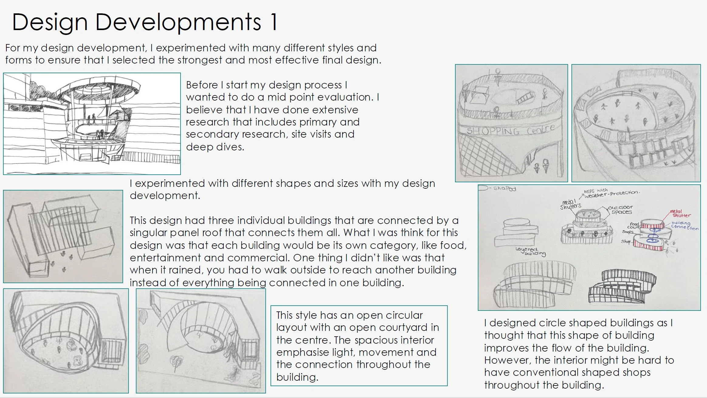Select the intro paragraph about experimenting with styles
The width and height of the screenshot is (707, 398).
click(193, 54)
